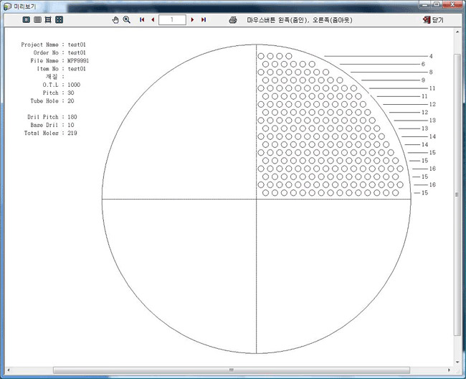Activate the hand pan tool

pyautogui.click(x=115, y=20)
